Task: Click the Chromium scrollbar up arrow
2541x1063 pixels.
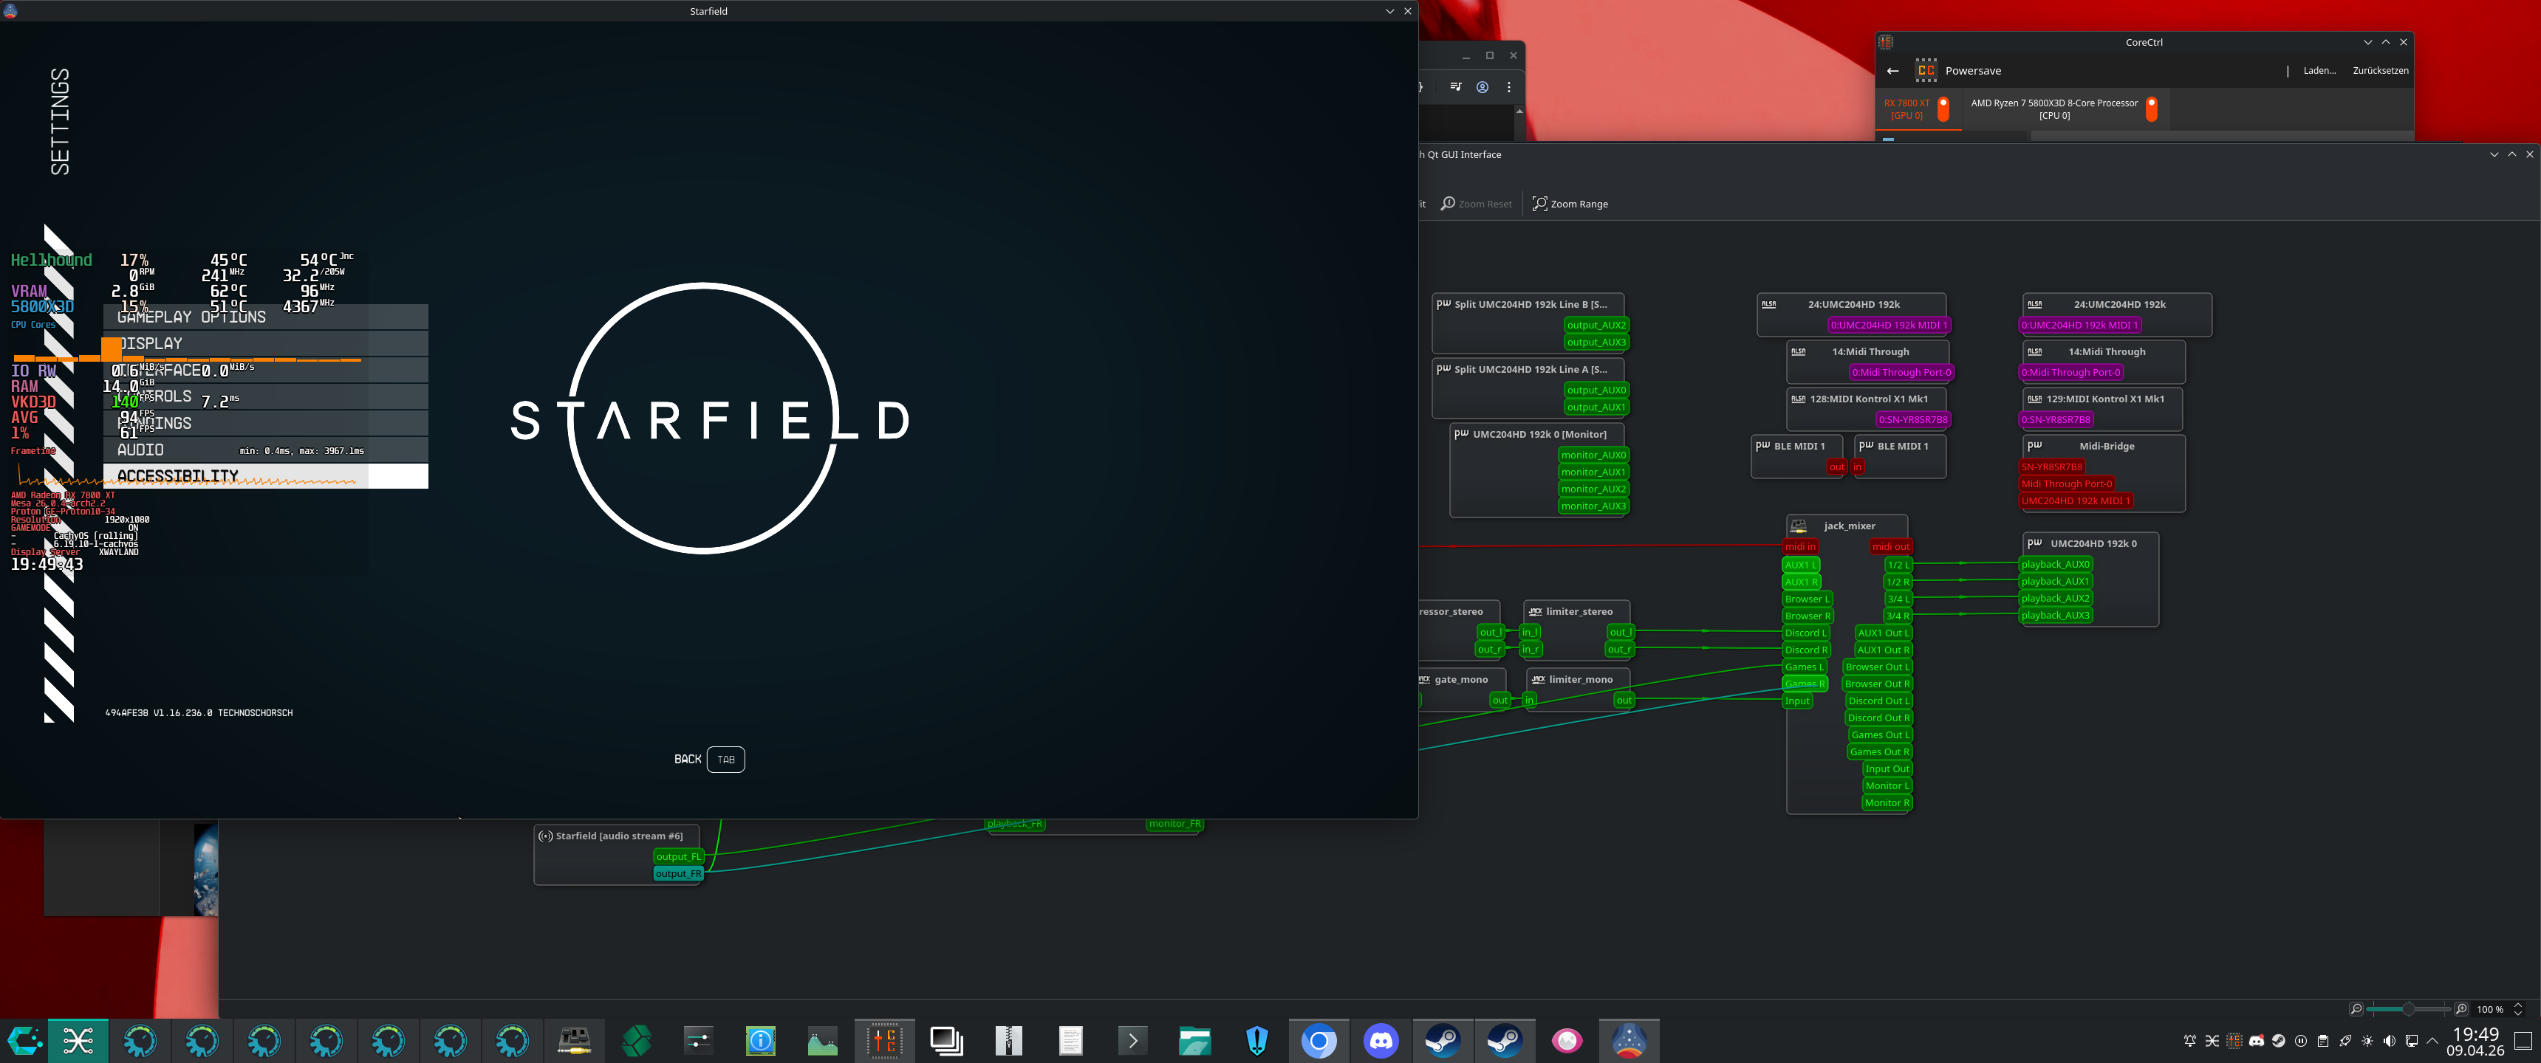Action: point(1519,111)
